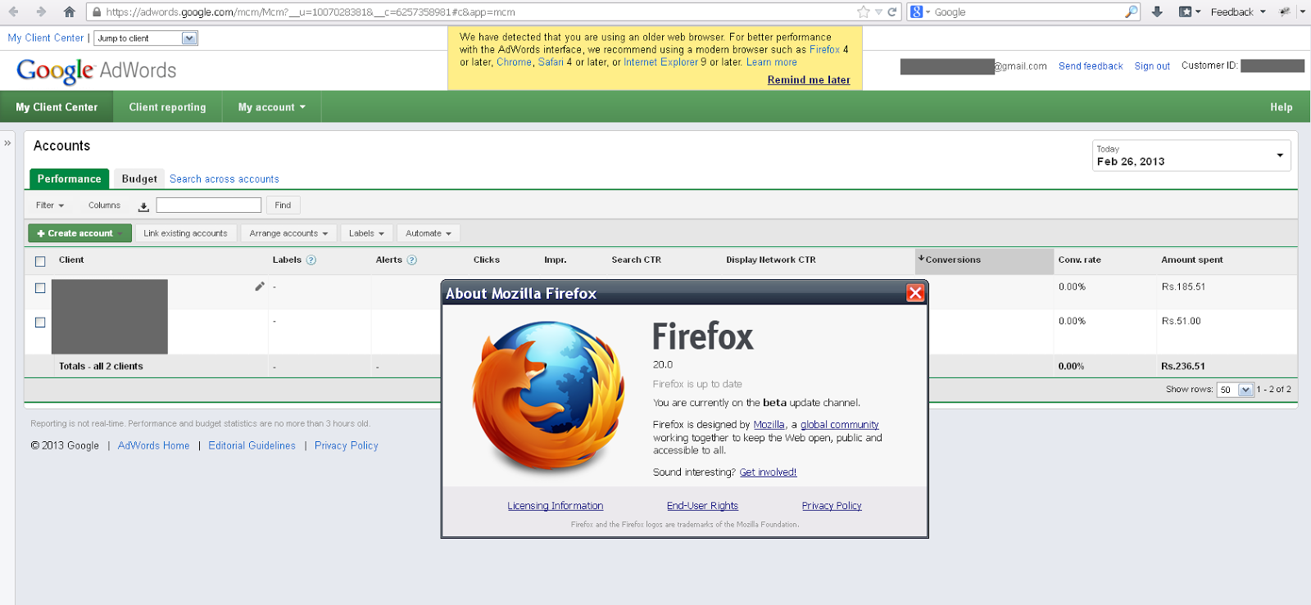The width and height of the screenshot is (1311, 605).
Task: Open the global community link
Action: pyautogui.click(x=839, y=425)
